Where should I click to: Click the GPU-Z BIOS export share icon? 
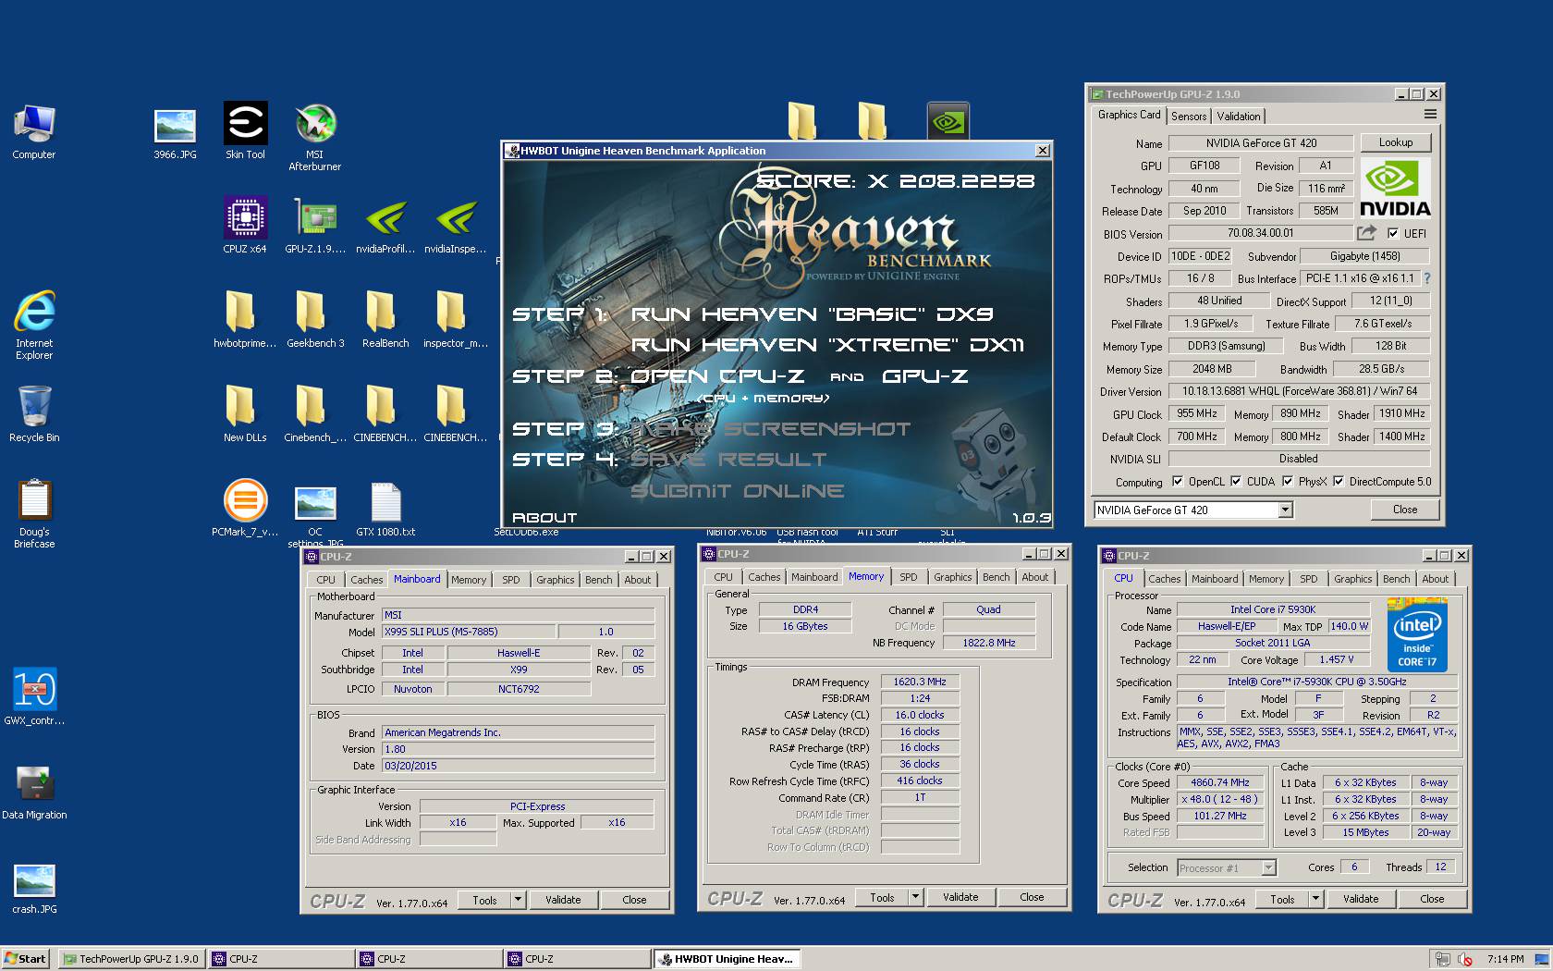click(x=1366, y=233)
